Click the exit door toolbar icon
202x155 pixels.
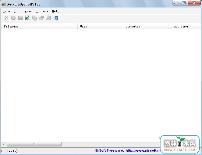56,18
